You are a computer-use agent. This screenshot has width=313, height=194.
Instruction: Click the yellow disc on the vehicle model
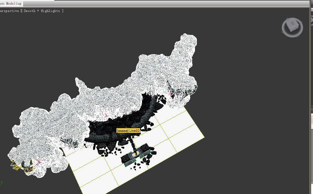pyautogui.click(x=136, y=154)
